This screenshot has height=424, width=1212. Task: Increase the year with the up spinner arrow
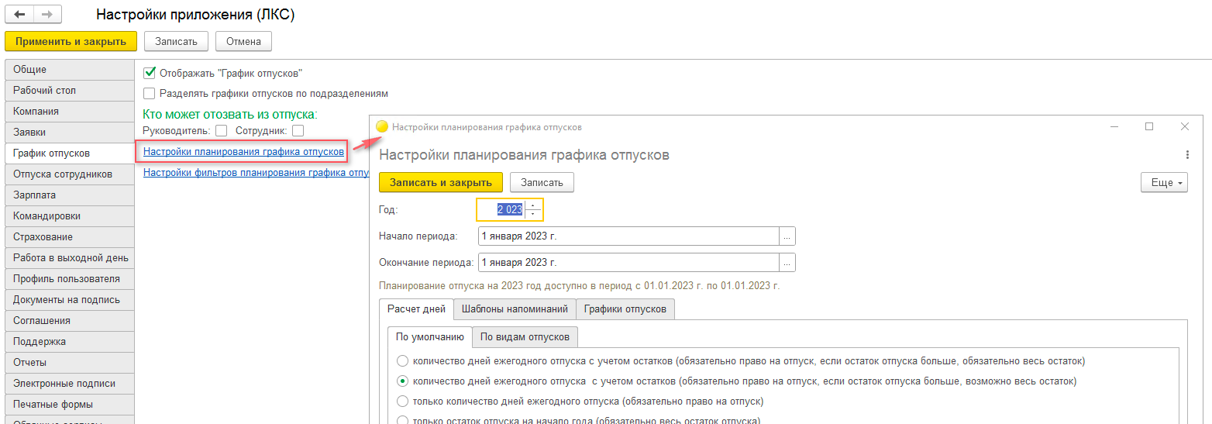coord(532,205)
